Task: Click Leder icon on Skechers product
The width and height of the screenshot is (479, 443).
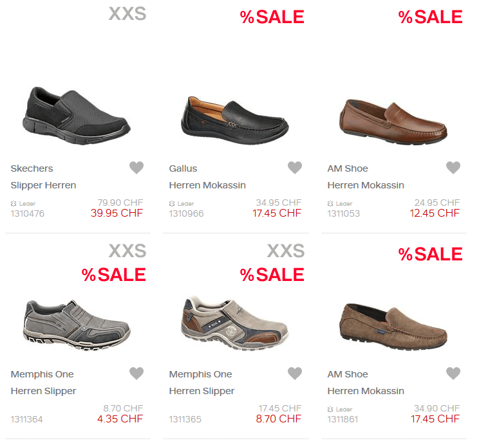Action: click(14, 204)
